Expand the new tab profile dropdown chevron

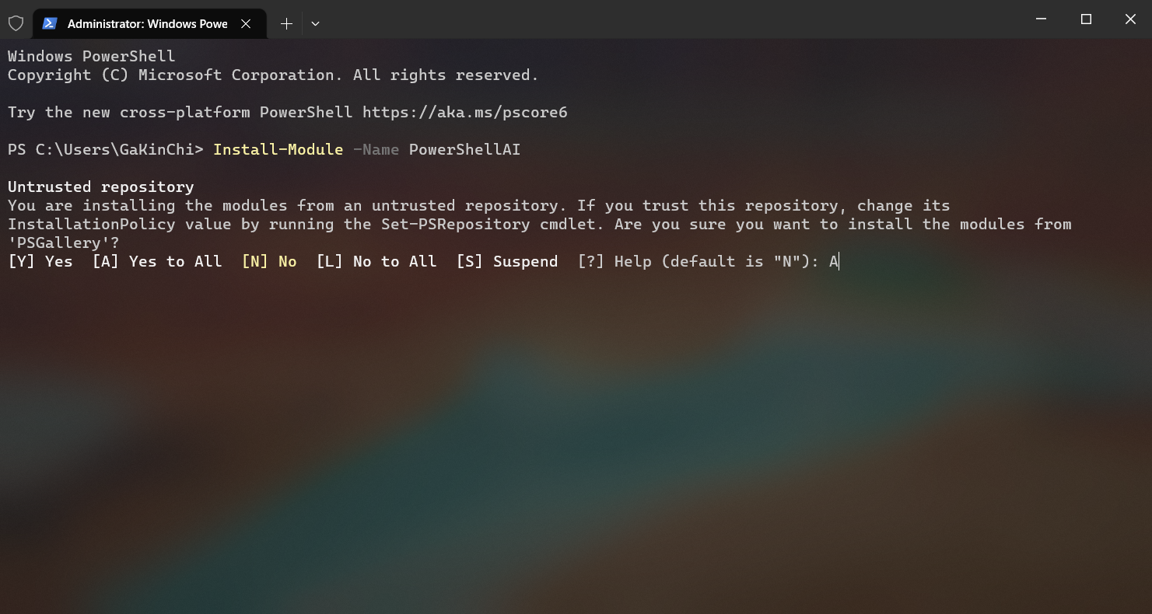[315, 23]
